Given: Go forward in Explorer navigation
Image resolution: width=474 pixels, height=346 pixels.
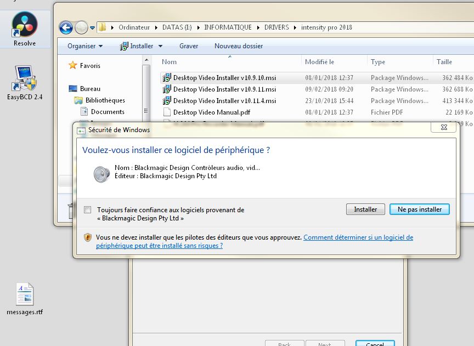Looking at the screenshot, I should click(x=81, y=28).
